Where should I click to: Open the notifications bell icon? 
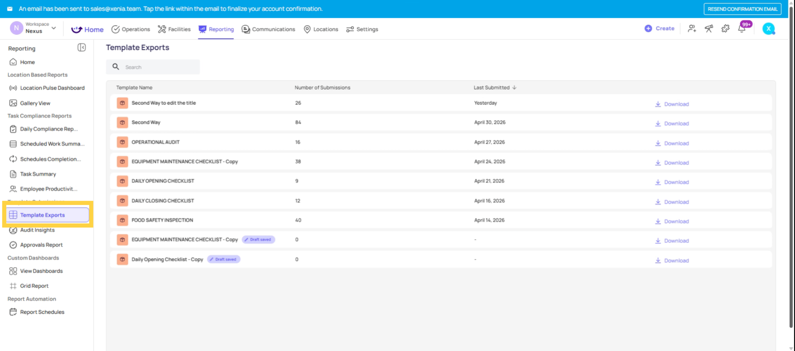(742, 29)
